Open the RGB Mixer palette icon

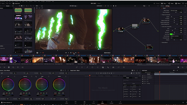(x=18, y=67)
